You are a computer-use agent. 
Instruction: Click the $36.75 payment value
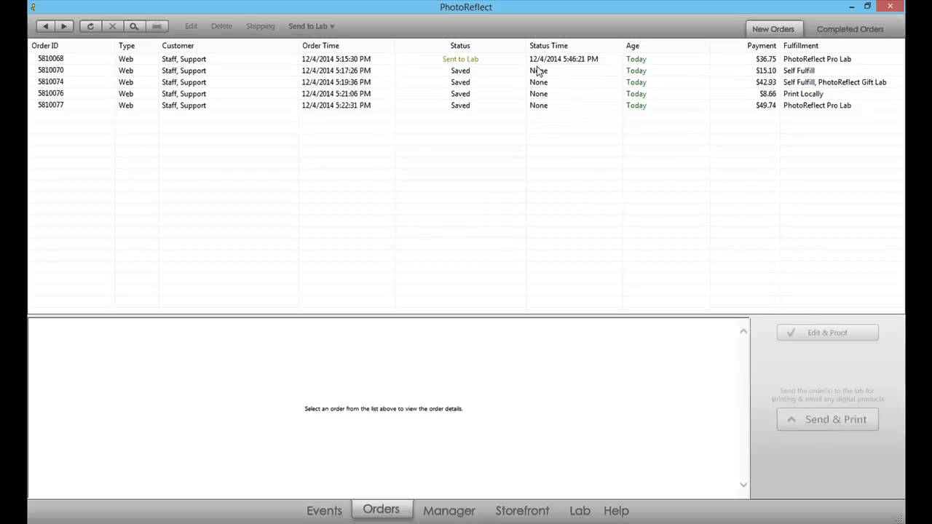click(766, 59)
